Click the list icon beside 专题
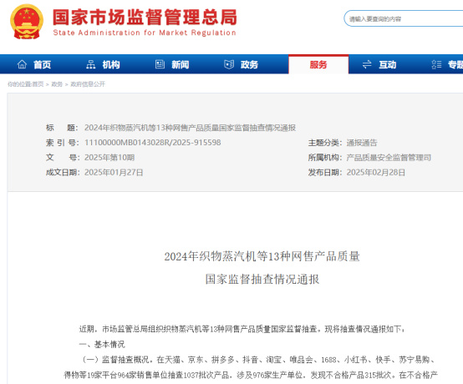This screenshot has width=463, height=384. (x=436, y=64)
